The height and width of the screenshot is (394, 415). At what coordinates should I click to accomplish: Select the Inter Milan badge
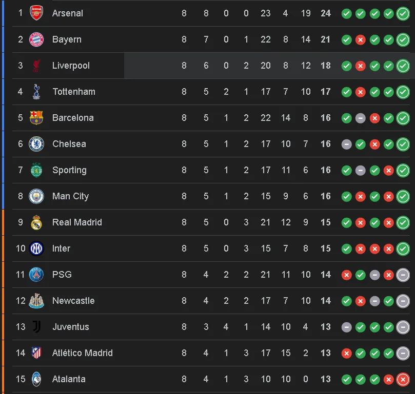pyautogui.click(x=36, y=248)
